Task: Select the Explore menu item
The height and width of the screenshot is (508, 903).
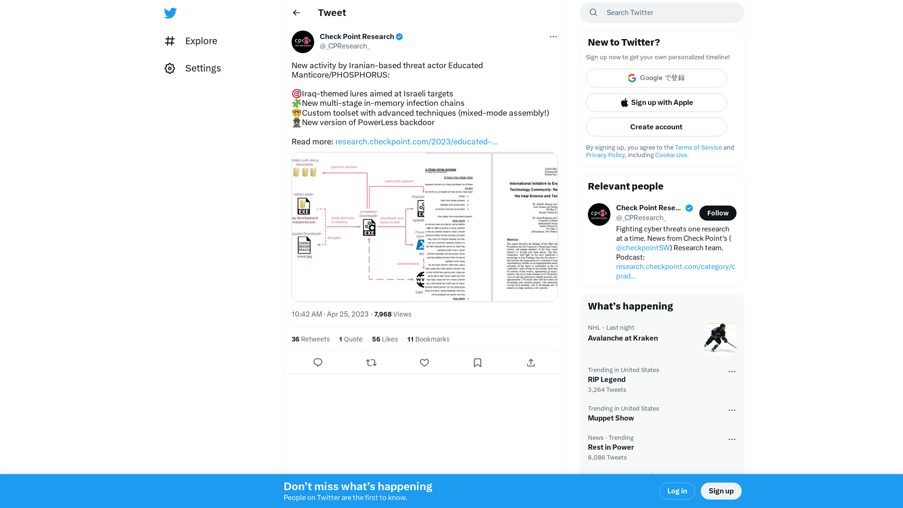Action: 201,41
